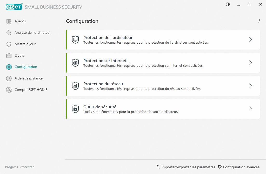Open the Outils menu entry label
Screen dimensions: 266x174
(19, 56)
